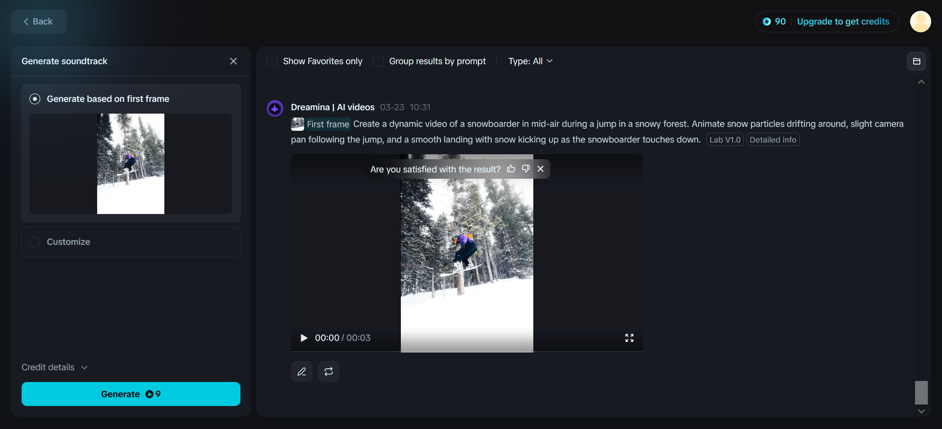Go back using the Back button
The height and width of the screenshot is (429, 942).
pyautogui.click(x=38, y=22)
